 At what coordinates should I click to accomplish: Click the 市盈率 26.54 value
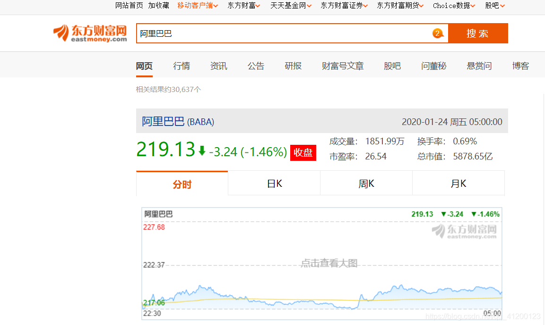coord(376,157)
